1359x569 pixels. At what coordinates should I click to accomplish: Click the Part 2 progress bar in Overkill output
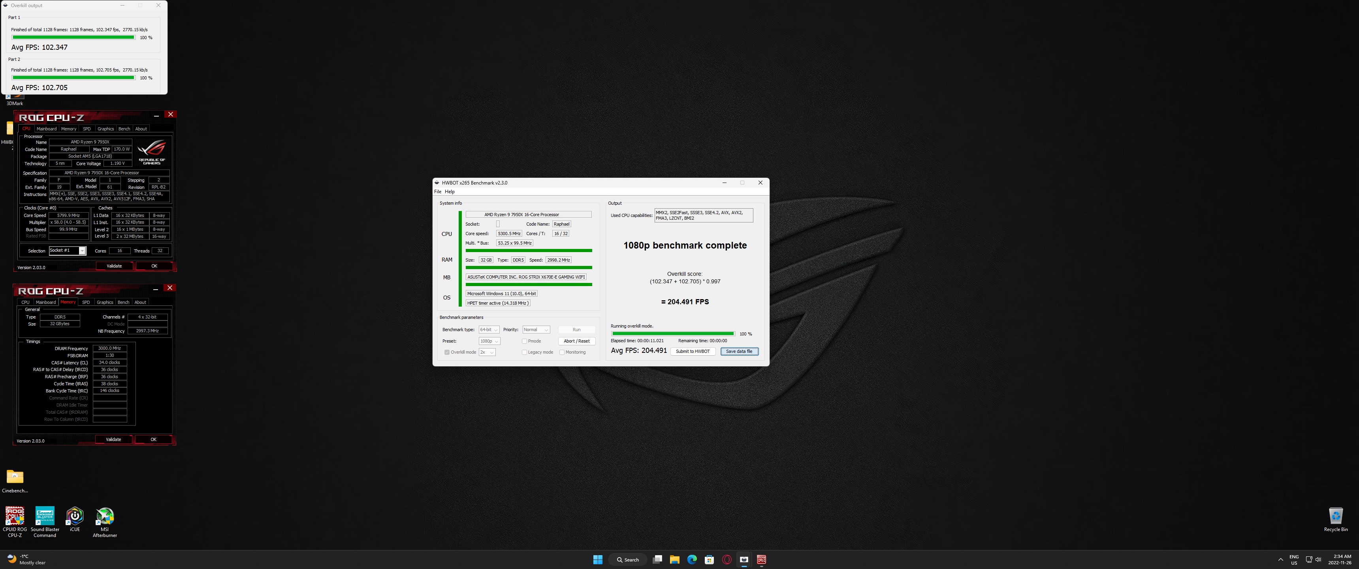tap(73, 78)
